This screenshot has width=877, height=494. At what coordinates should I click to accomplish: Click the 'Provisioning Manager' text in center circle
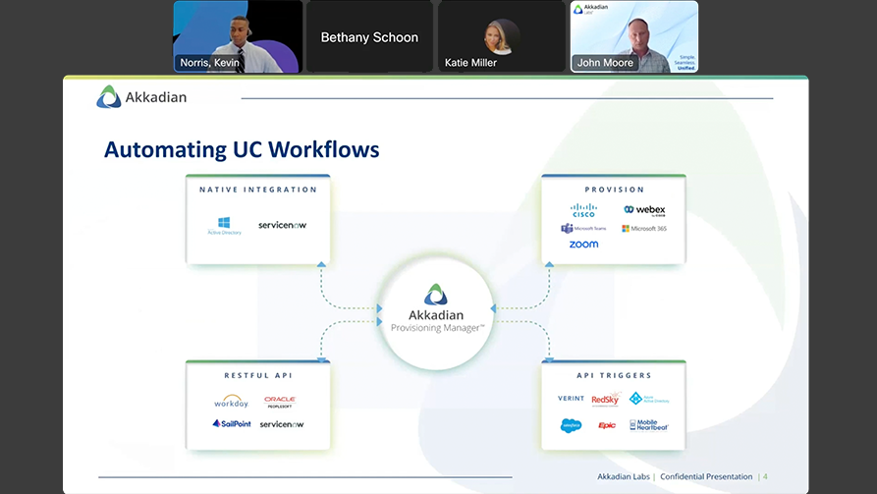[437, 328]
